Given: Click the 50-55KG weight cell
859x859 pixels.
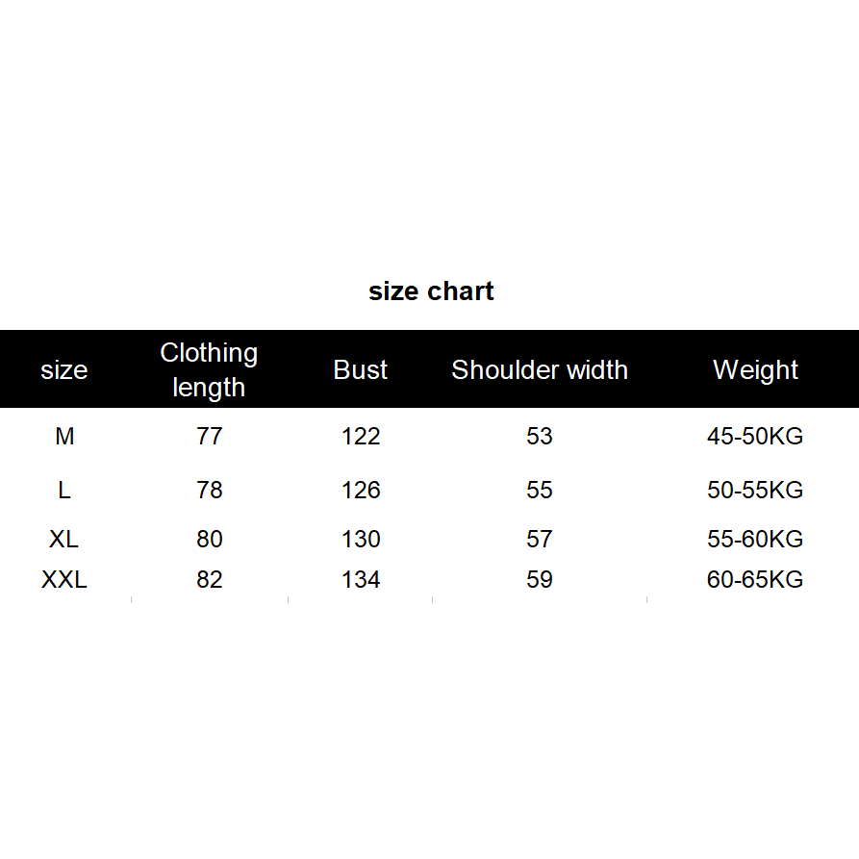Looking at the screenshot, I should pos(755,491).
